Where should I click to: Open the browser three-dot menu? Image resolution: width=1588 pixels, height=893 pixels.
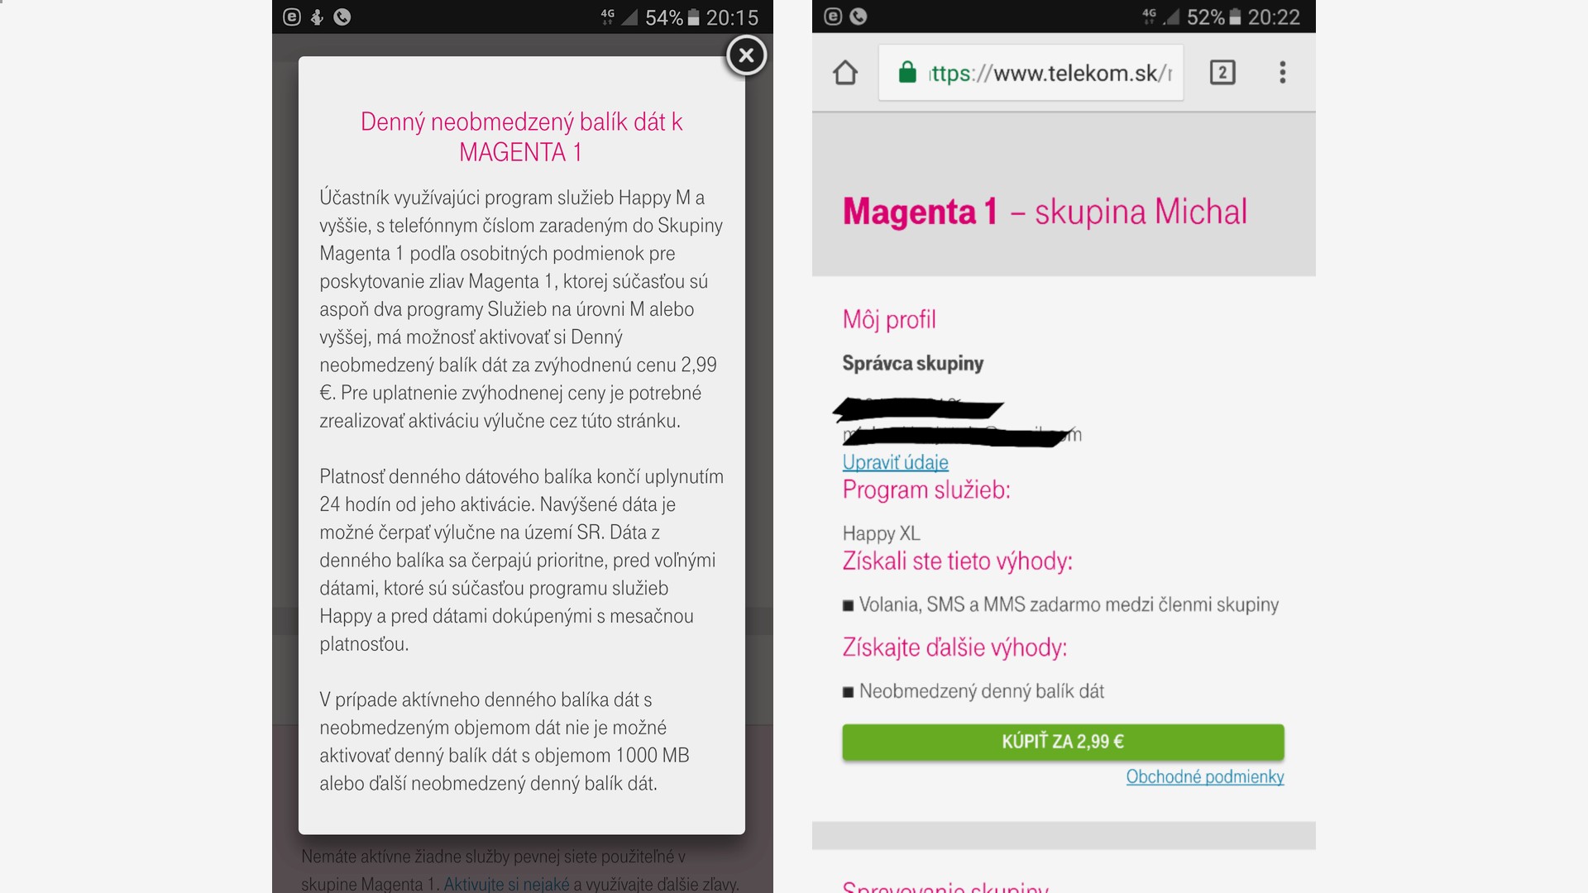pos(1283,73)
